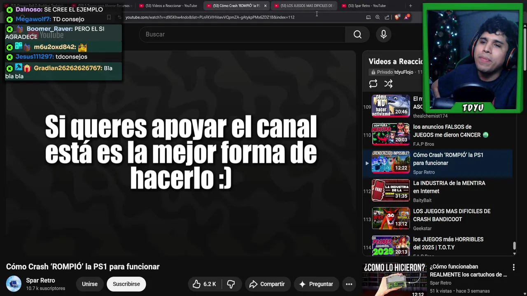Click the share page icon in address bar
The image size is (527, 296).
(x=387, y=17)
